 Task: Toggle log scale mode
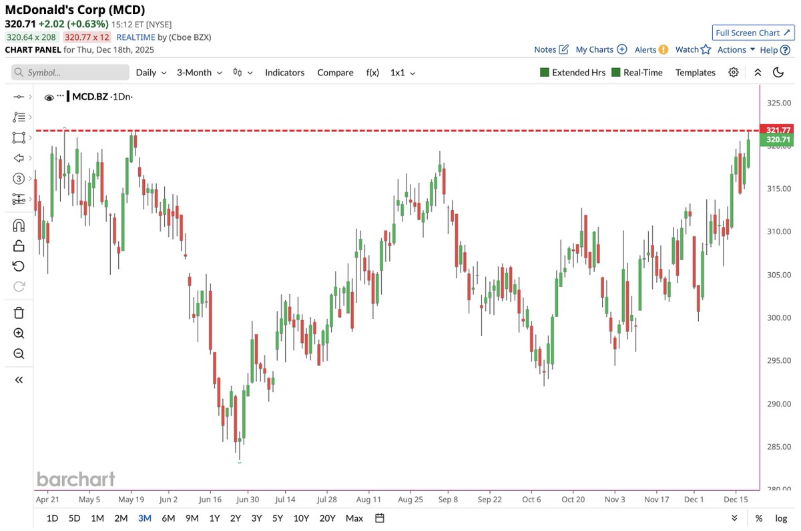click(781, 518)
